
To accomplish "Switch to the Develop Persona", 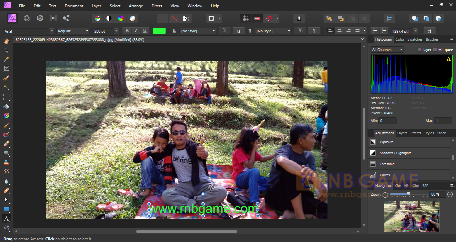I will click(x=40, y=18).
